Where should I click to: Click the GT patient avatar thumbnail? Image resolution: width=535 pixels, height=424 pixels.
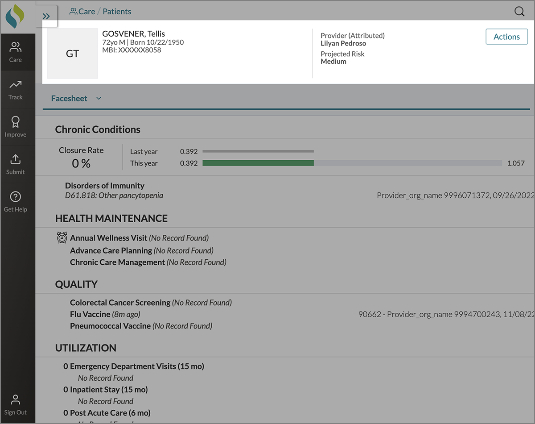[x=73, y=54]
